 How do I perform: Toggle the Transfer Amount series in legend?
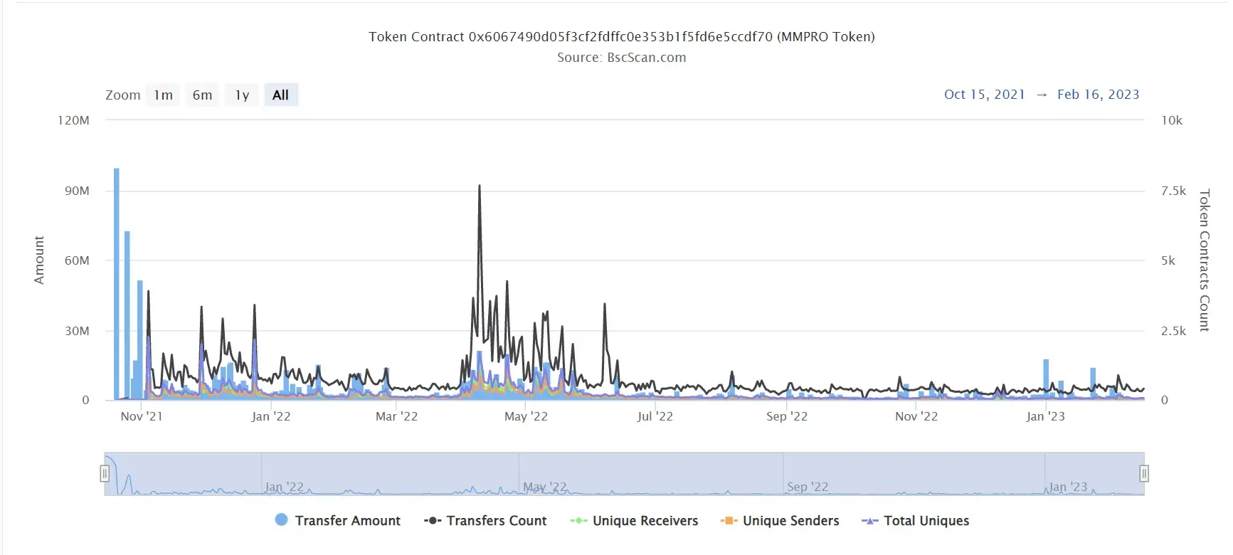[x=338, y=520]
